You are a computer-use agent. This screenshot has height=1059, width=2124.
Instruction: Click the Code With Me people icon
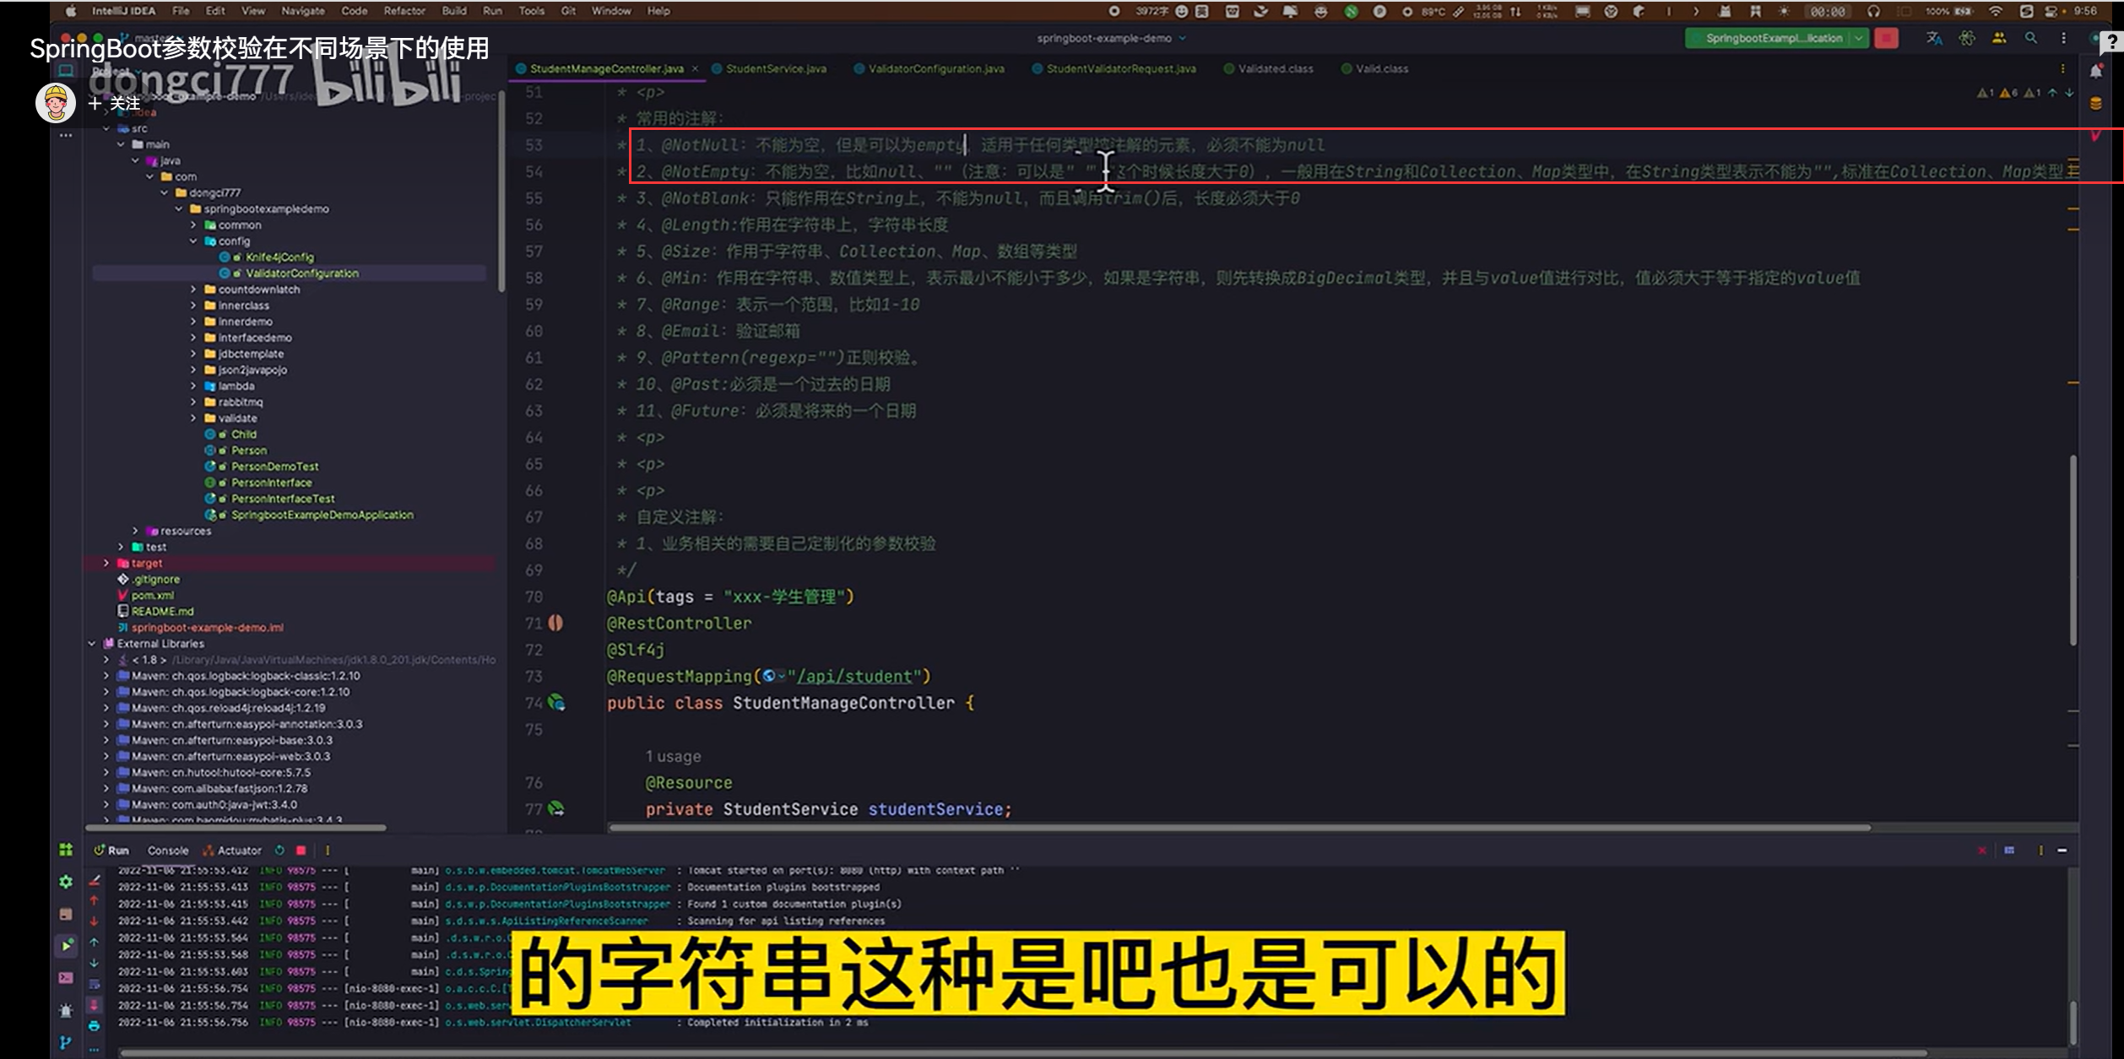pyautogui.click(x=1998, y=38)
